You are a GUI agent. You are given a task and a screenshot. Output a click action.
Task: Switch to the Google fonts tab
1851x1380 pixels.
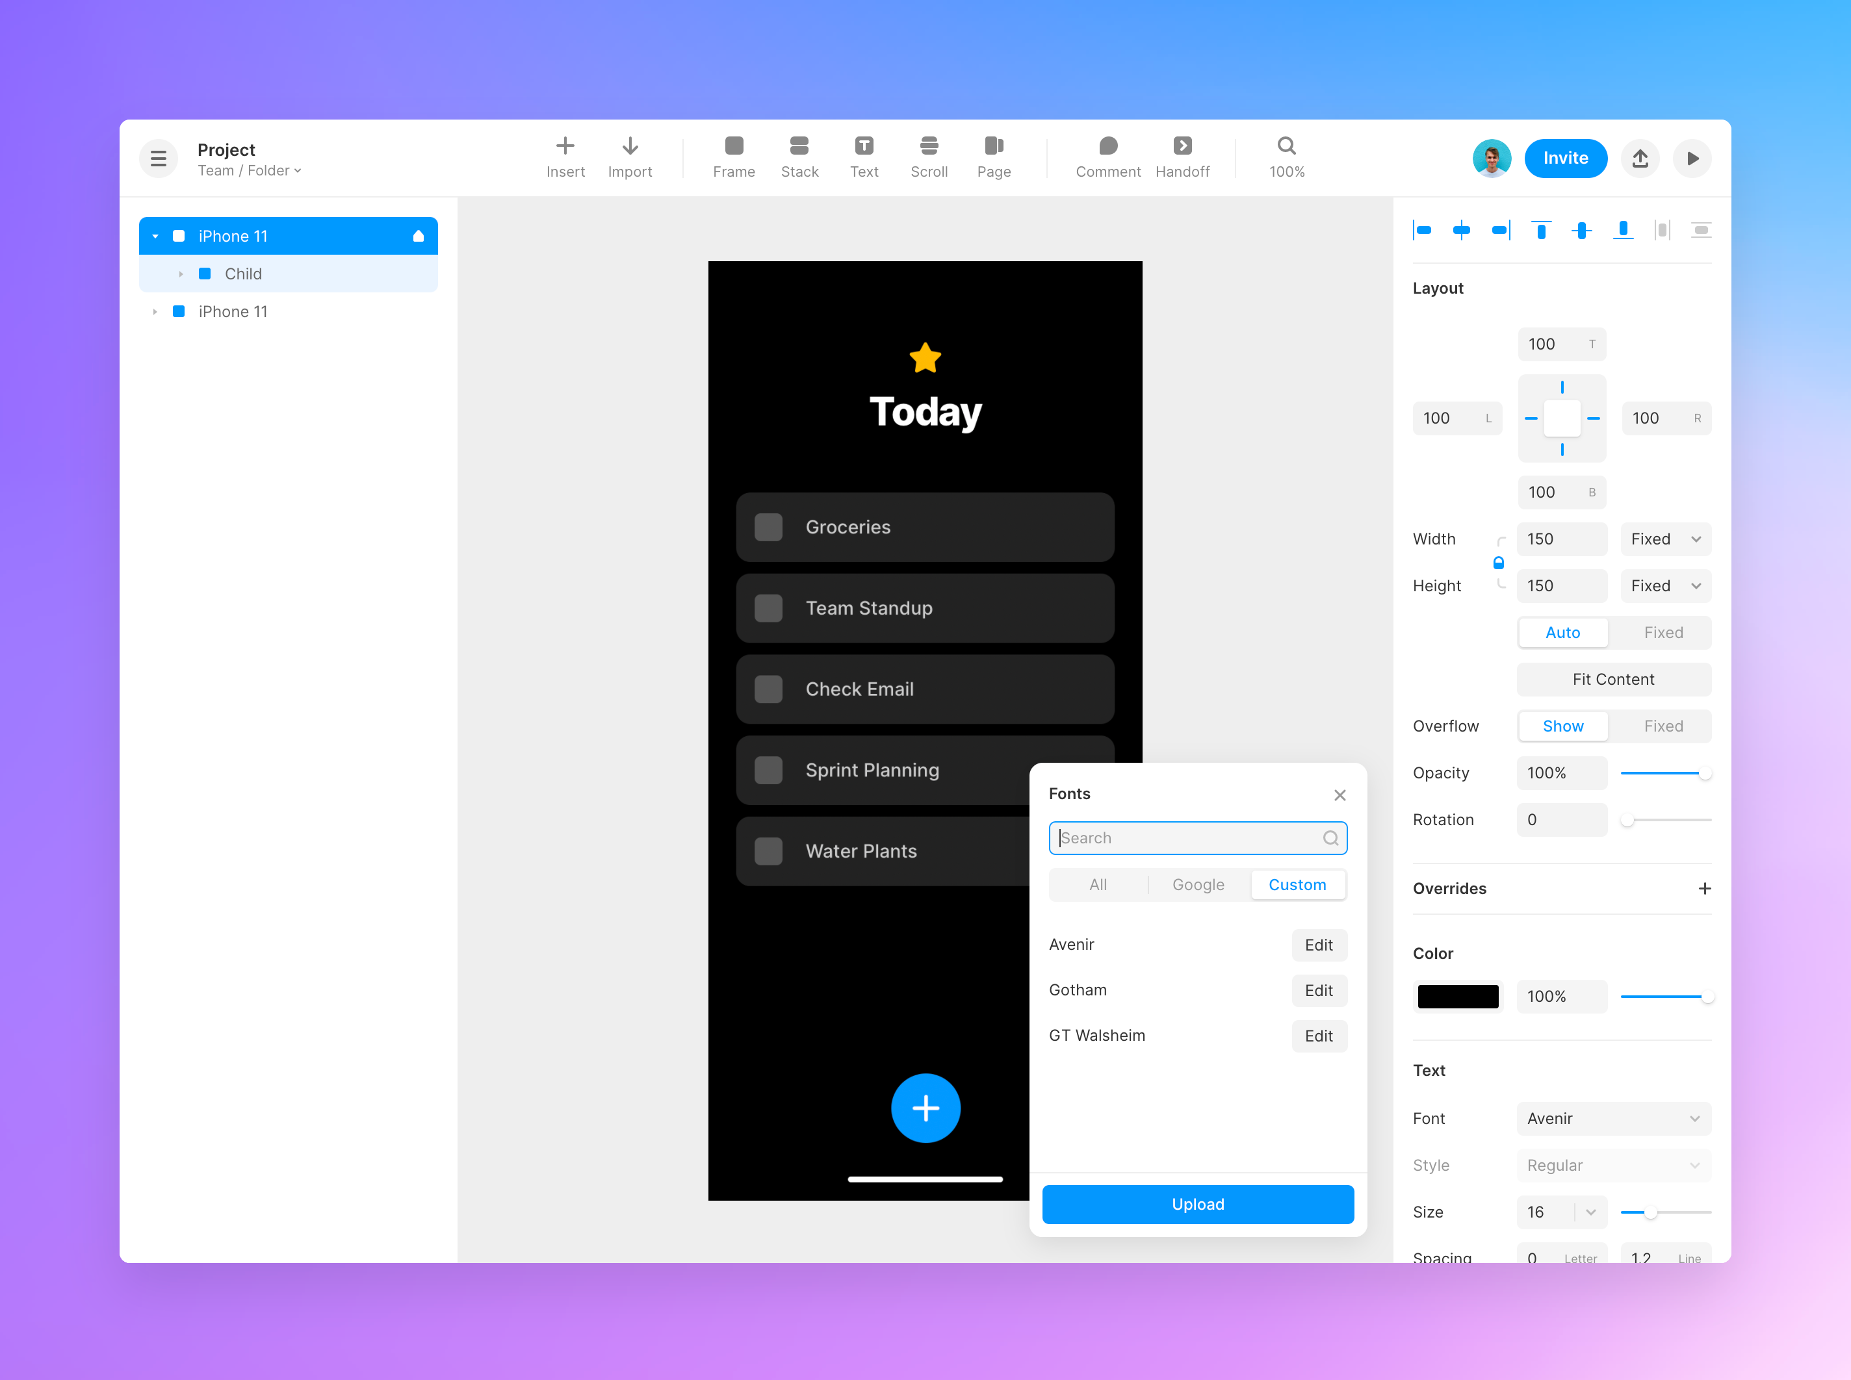pos(1198,886)
